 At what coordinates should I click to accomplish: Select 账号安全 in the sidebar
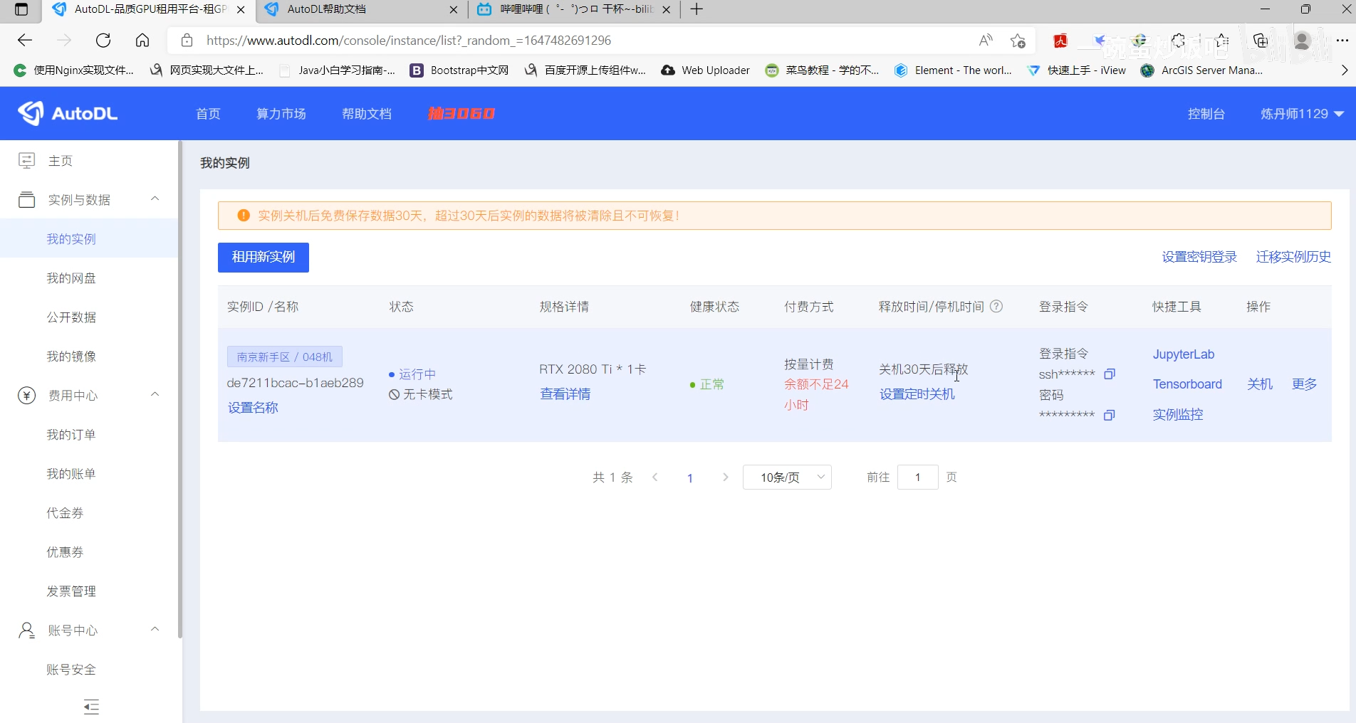pyautogui.click(x=89, y=670)
